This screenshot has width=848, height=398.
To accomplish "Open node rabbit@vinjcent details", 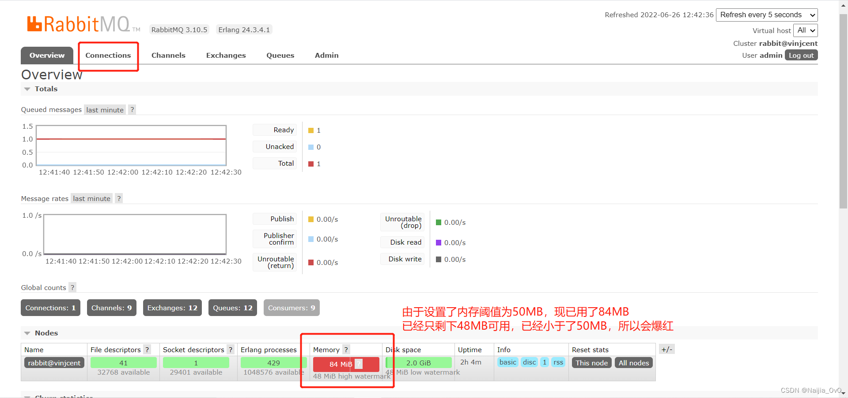I will click(x=54, y=363).
